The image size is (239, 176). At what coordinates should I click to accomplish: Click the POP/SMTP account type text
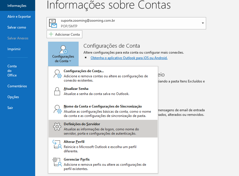[69, 26]
